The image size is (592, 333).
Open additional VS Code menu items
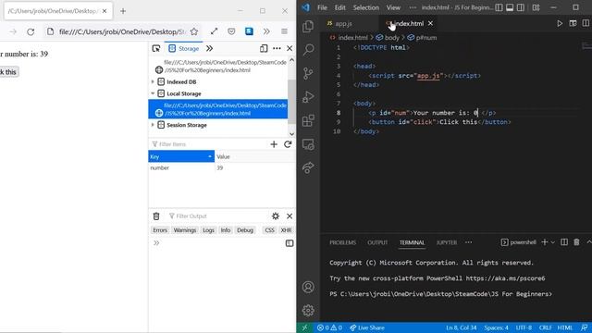click(x=413, y=7)
